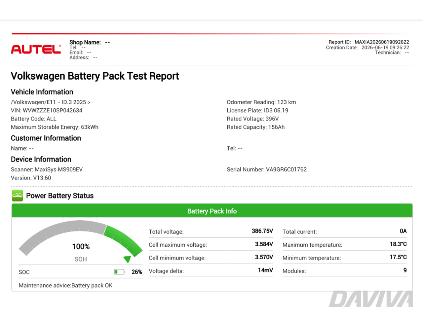The width and height of the screenshot is (423, 317).
Task: Click the Cell minimum voltage label
Action: (x=177, y=258)
